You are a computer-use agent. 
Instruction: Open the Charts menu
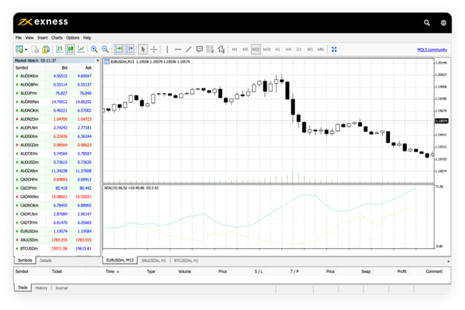coord(57,38)
